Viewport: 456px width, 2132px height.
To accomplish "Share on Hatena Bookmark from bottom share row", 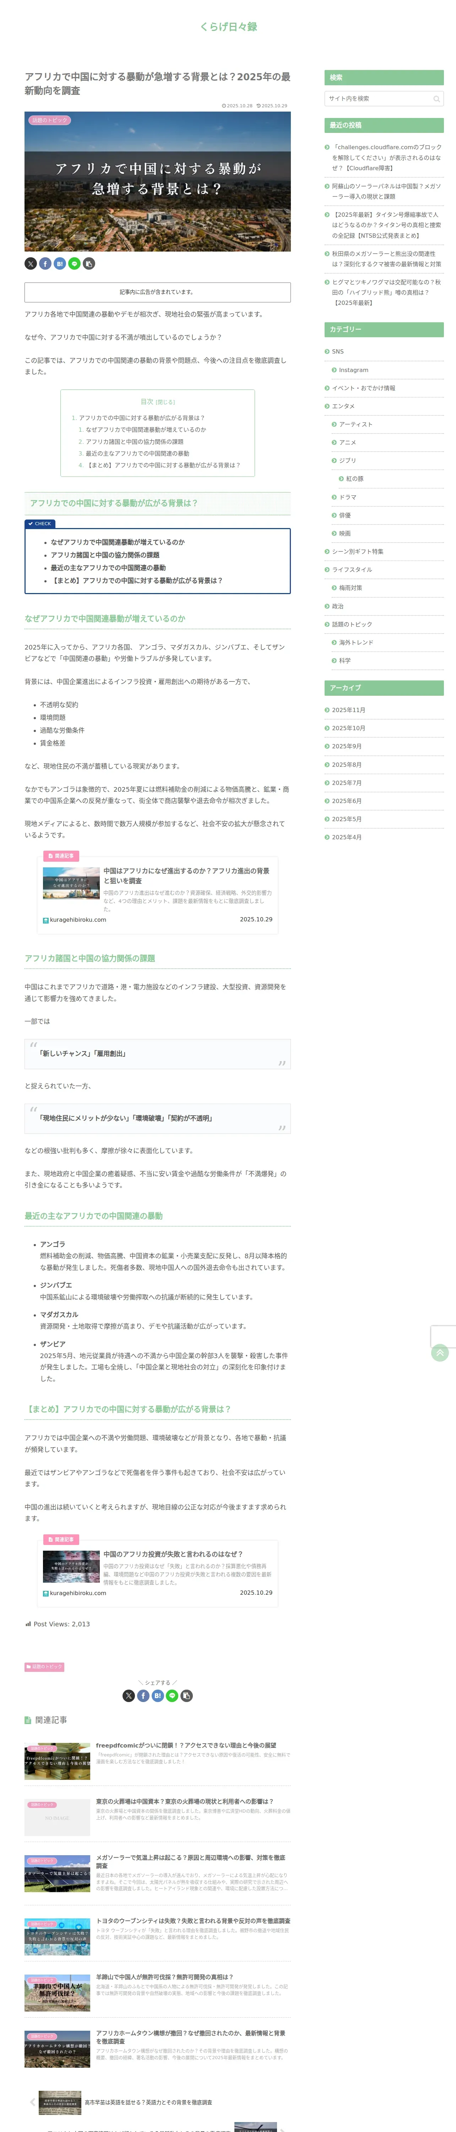I will pyautogui.click(x=157, y=1696).
